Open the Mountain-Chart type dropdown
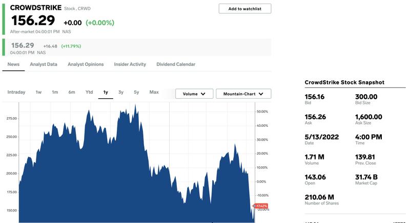 coord(243,94)
